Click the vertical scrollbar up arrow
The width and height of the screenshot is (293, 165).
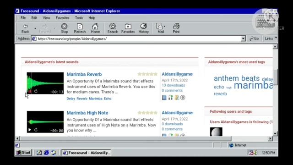tap(275, 47)
